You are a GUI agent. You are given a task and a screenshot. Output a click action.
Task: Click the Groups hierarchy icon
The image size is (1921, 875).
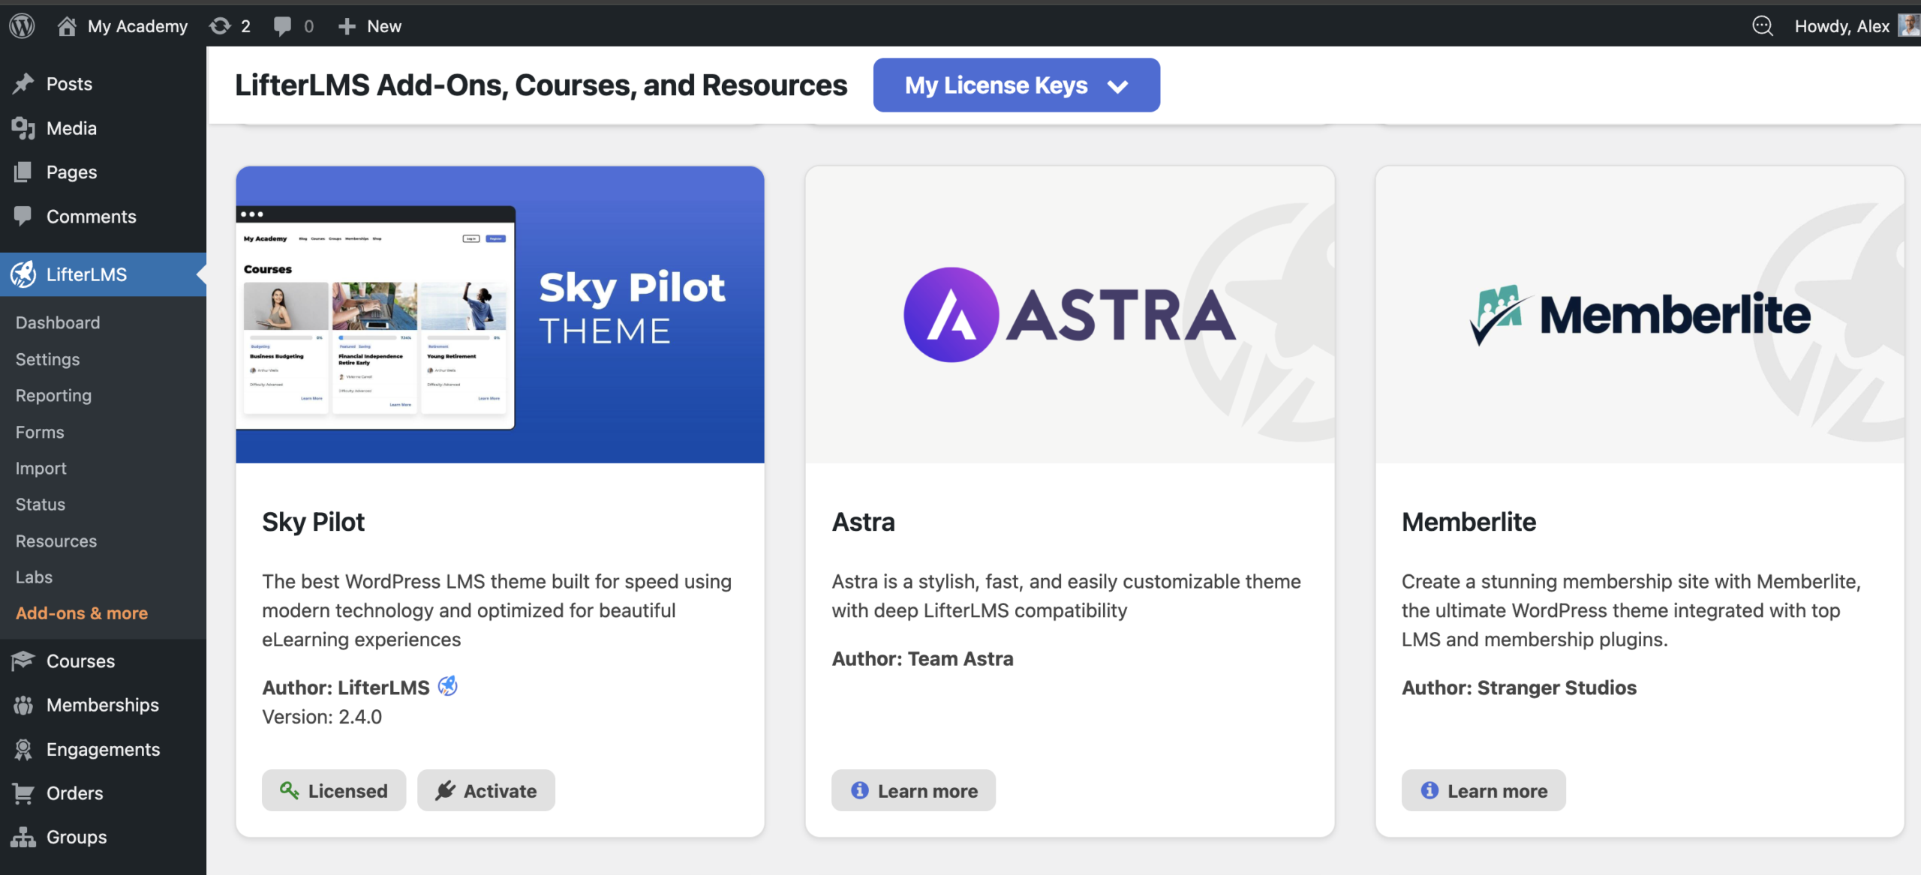point(23,837)
